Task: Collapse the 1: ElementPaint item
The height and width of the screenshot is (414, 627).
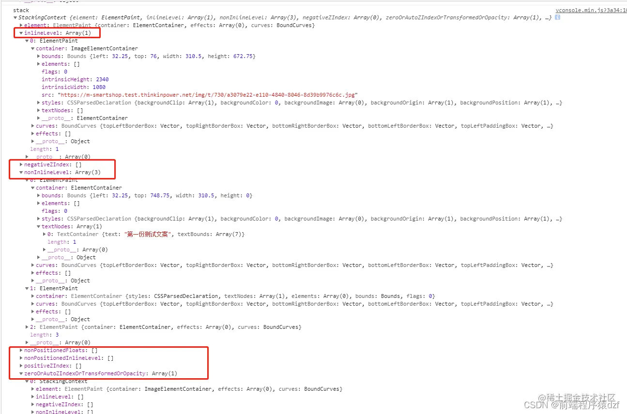Action: point(27,288)
